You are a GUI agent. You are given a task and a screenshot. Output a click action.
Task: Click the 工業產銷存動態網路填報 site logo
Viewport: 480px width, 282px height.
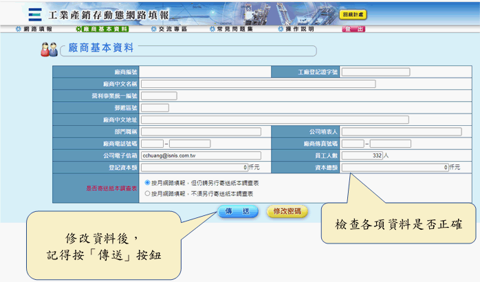(103, 14)
